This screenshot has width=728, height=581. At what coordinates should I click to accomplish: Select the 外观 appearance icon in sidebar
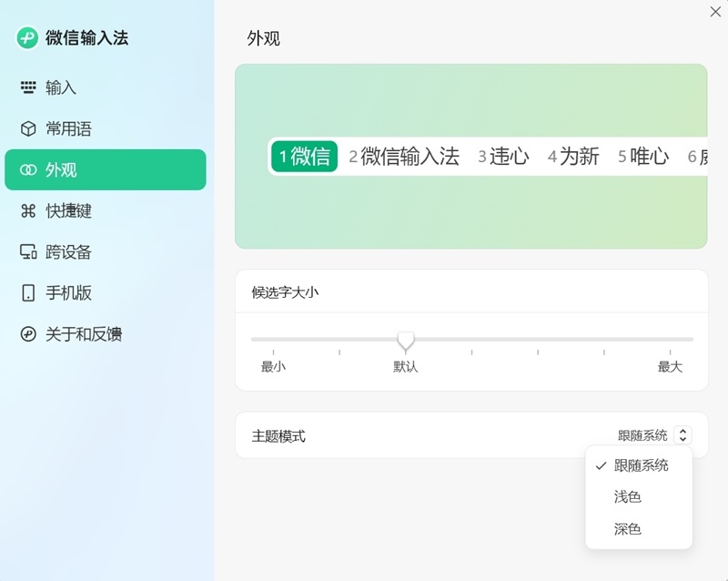(27, 169)
